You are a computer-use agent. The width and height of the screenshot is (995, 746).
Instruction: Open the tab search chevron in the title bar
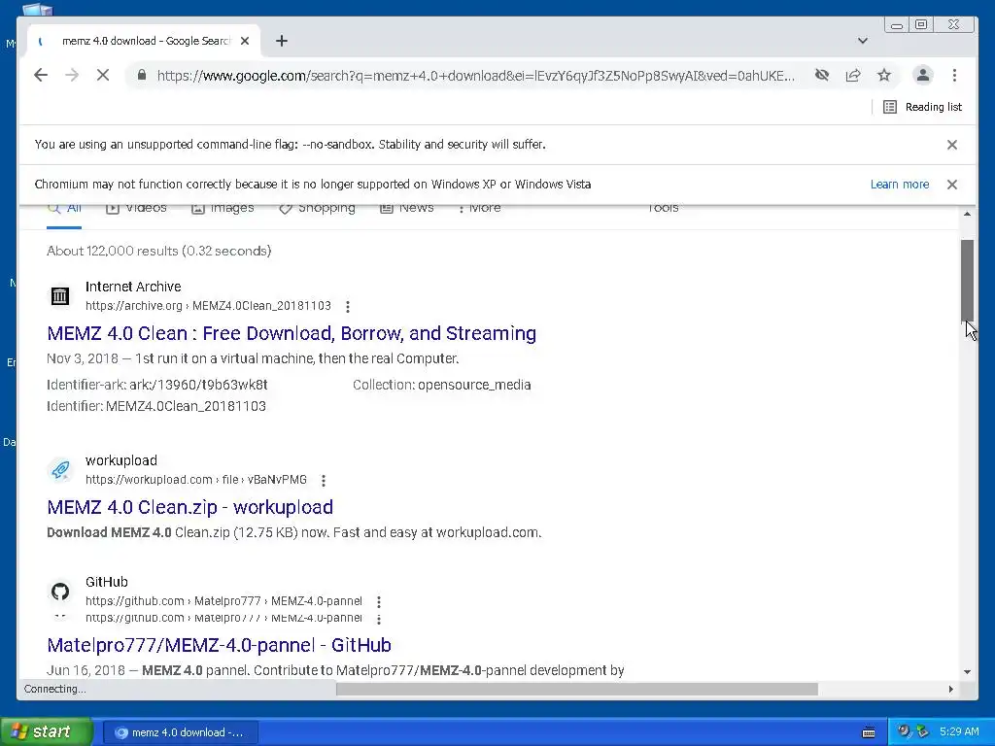tap(863, 41)
